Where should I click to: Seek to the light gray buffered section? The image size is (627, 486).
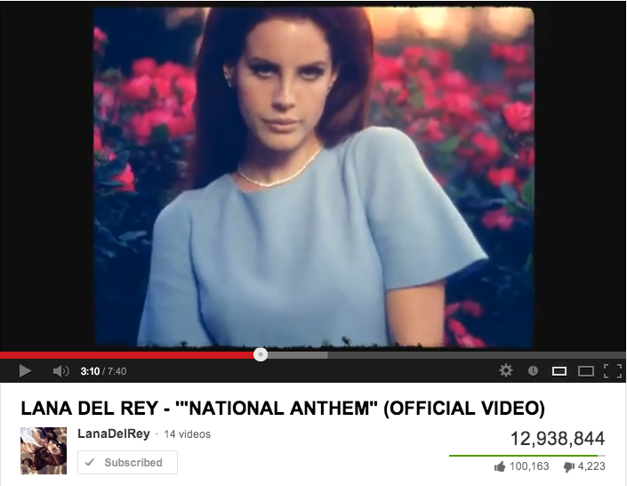point(298,355)
